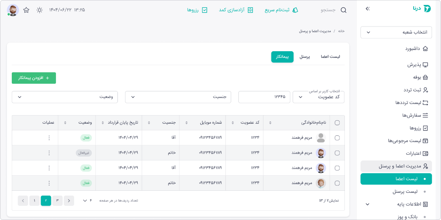Check the first row checkbox with gray avatar

pyautogui.click(x=337, y=138)
